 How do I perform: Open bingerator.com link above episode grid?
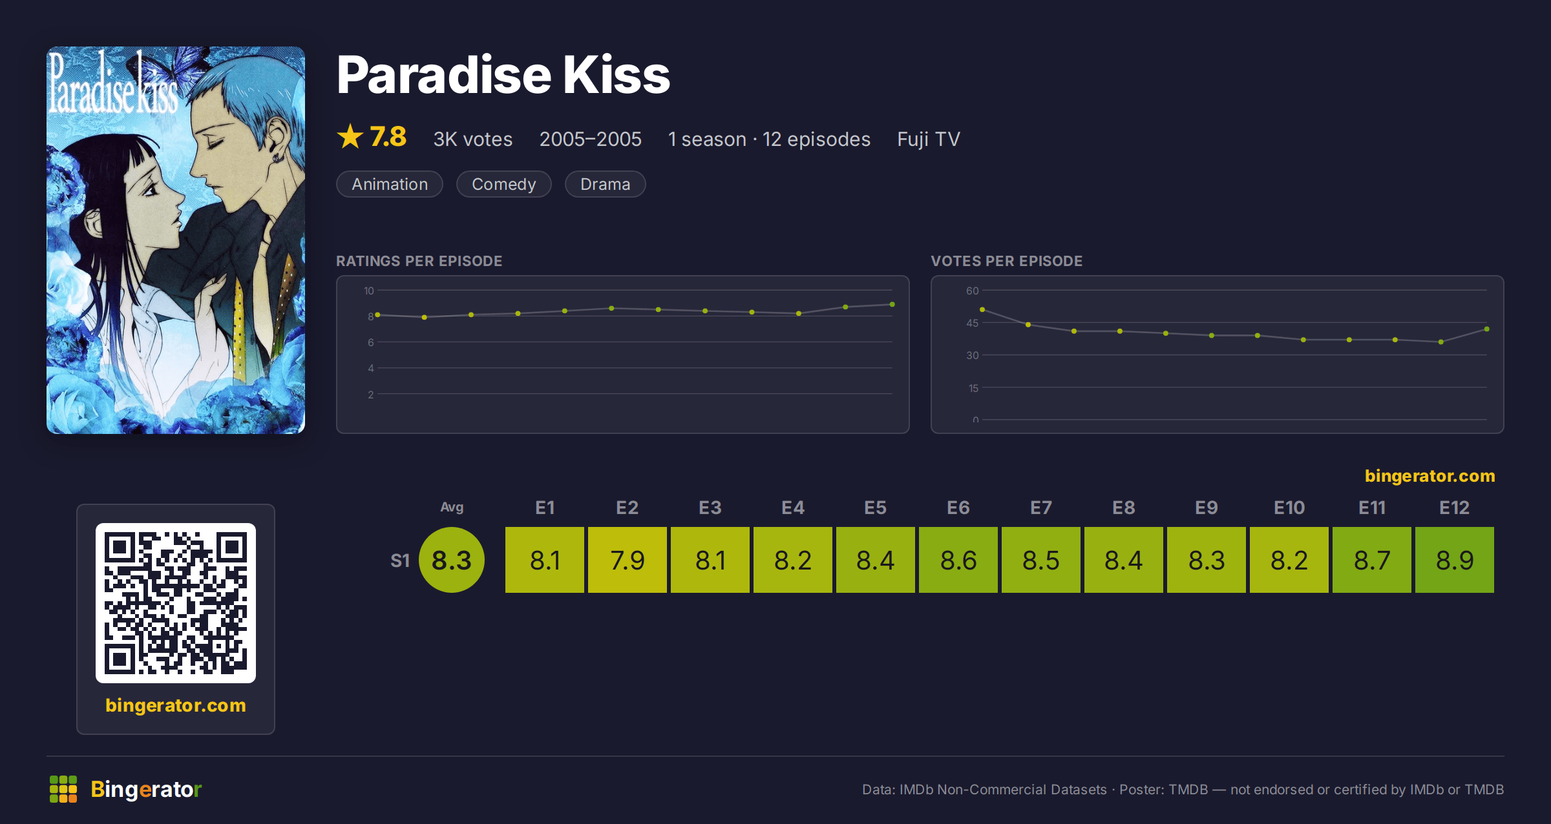(x=1430, y=476)
